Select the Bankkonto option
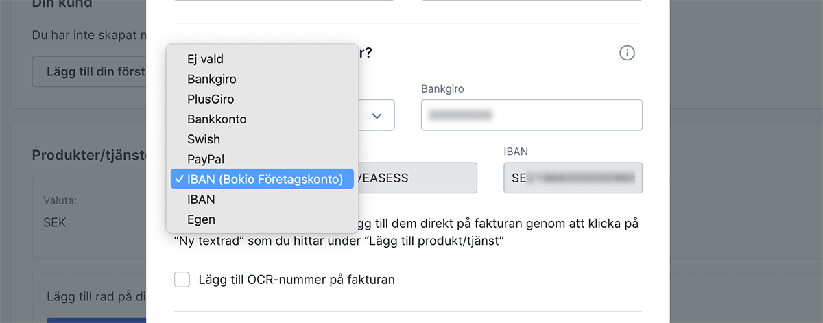This screenshot has width=823, height=323. click(x=217, y=119)
